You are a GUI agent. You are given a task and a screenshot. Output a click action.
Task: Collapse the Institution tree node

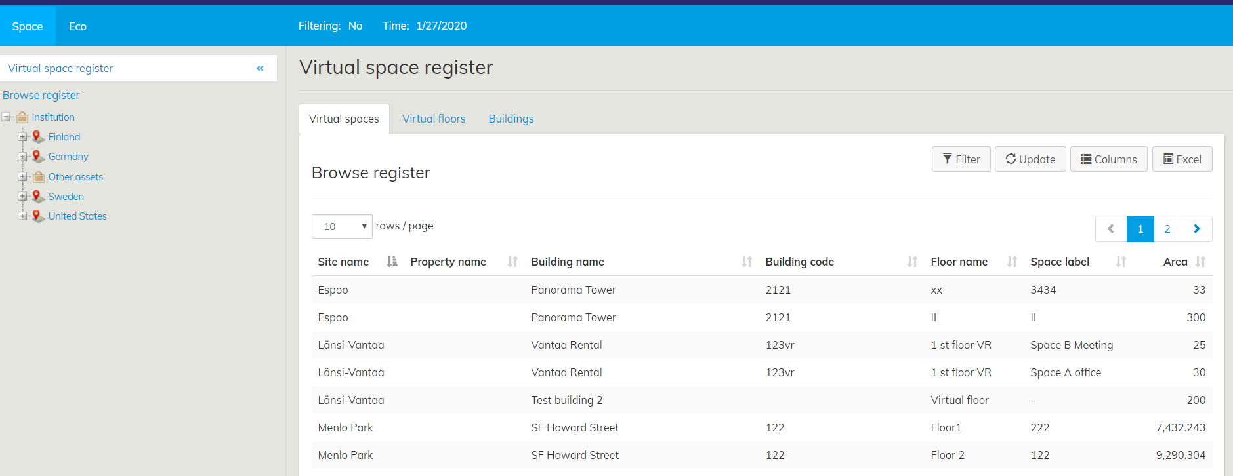[x=7, y=117]
